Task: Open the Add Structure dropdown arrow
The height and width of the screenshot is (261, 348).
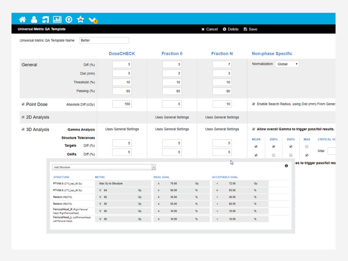Action: click(154, 167)
